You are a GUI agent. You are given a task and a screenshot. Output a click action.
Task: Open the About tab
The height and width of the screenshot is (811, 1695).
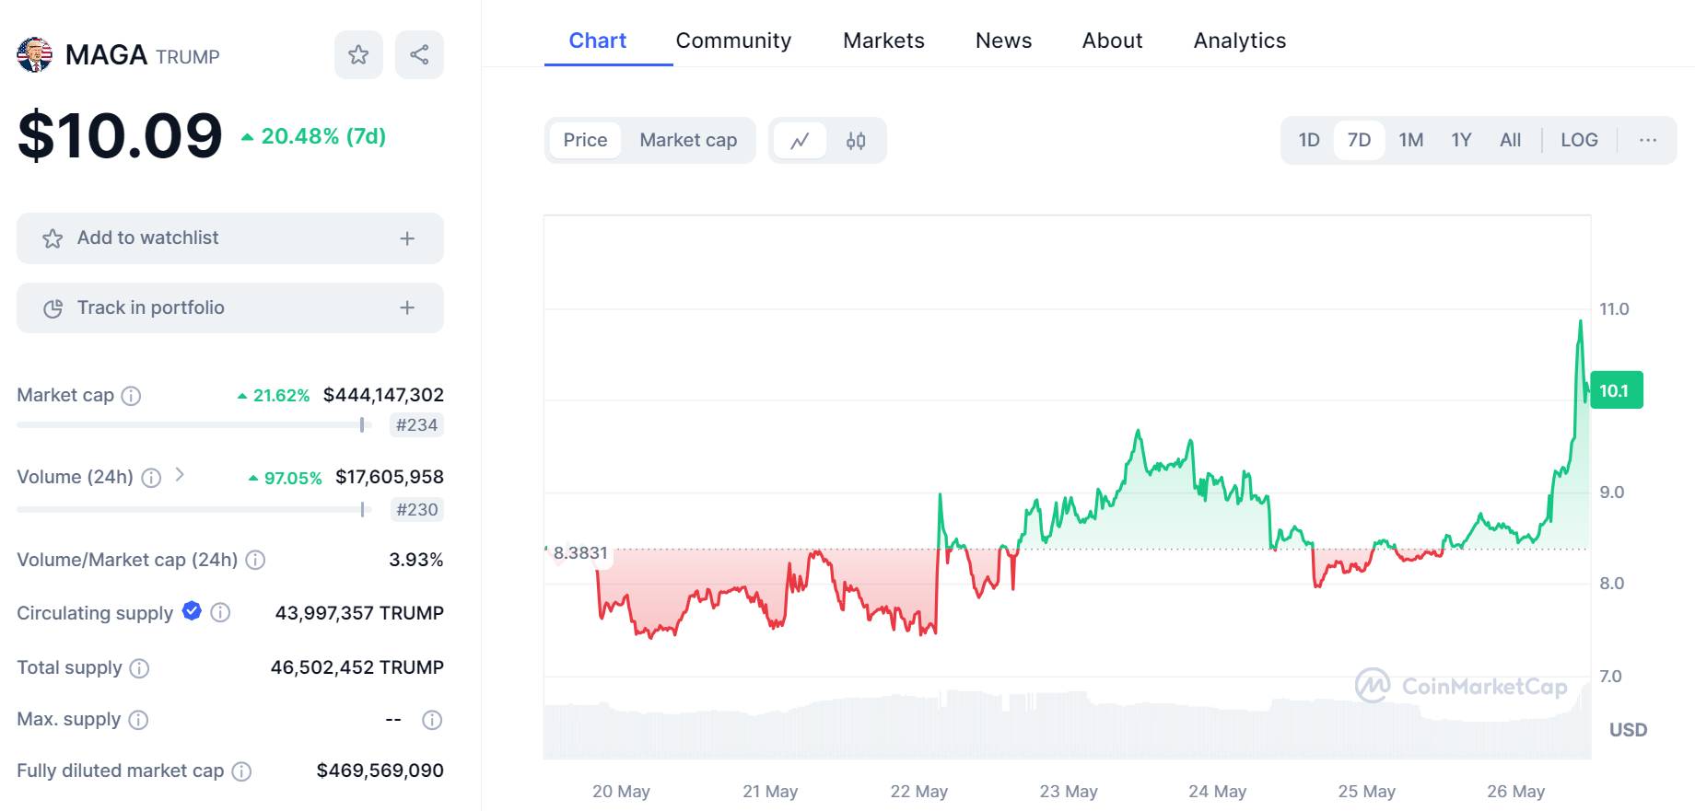1112,41
